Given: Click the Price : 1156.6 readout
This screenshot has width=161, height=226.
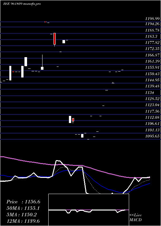Looking at the screenshot, I should (x=24, y=202).
